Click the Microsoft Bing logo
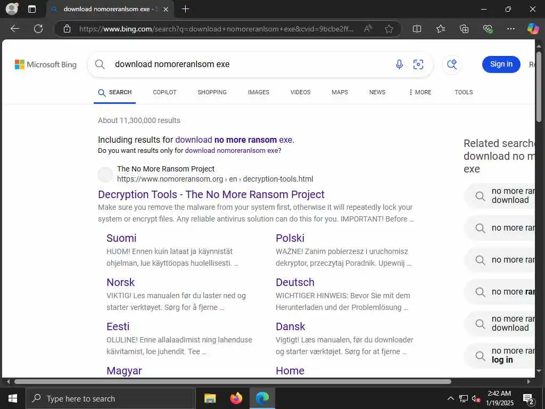Screen dimensions: 545x409 (46, 64)
